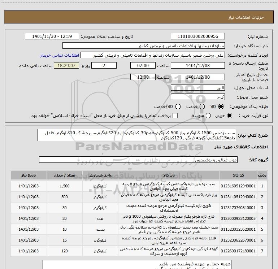Click the قارچ تازه product name cell
The width and height of the screenshot is (278, 269).
(169, 218)
